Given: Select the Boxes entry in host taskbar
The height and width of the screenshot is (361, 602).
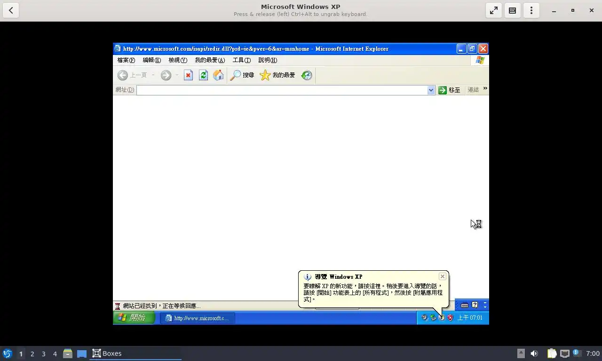Looking at the screenshot, I should click(x=135, y=353).
